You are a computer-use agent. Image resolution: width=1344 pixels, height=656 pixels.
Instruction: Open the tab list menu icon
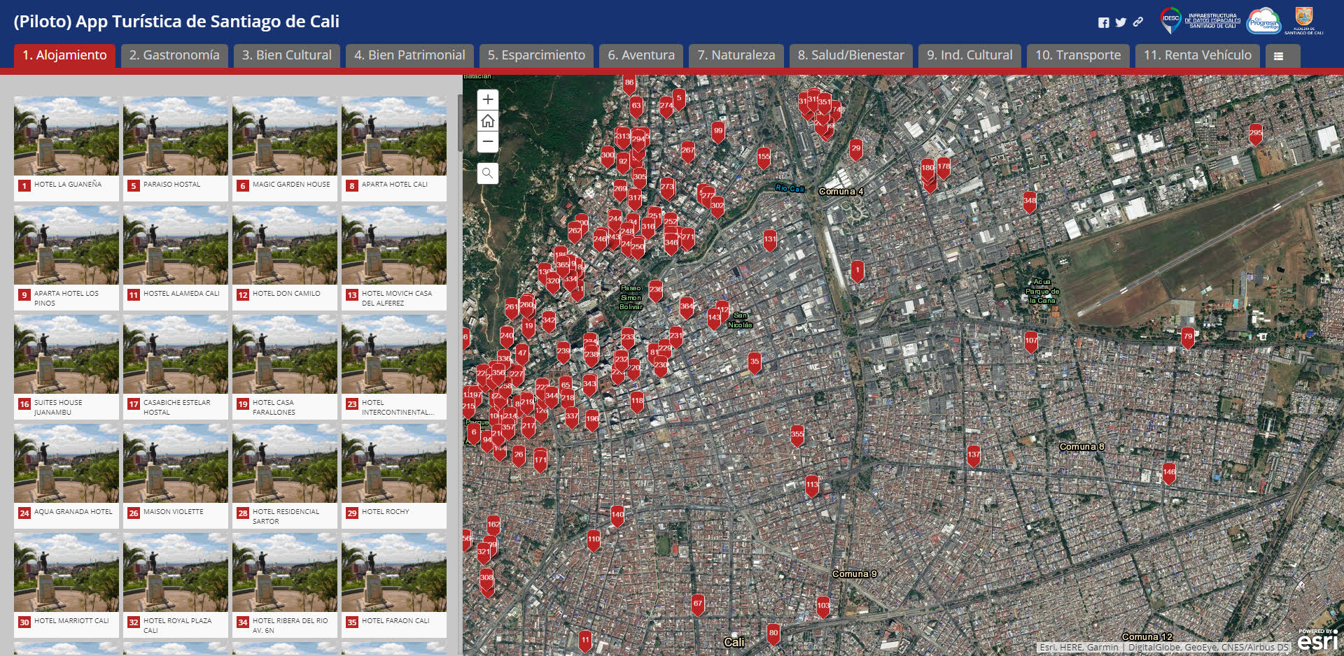pos(1278,56)
